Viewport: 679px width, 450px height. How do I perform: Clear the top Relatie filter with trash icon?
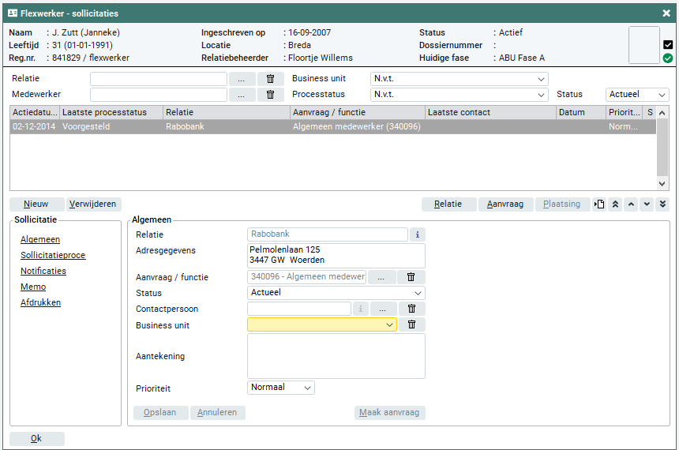coord(270,79)
